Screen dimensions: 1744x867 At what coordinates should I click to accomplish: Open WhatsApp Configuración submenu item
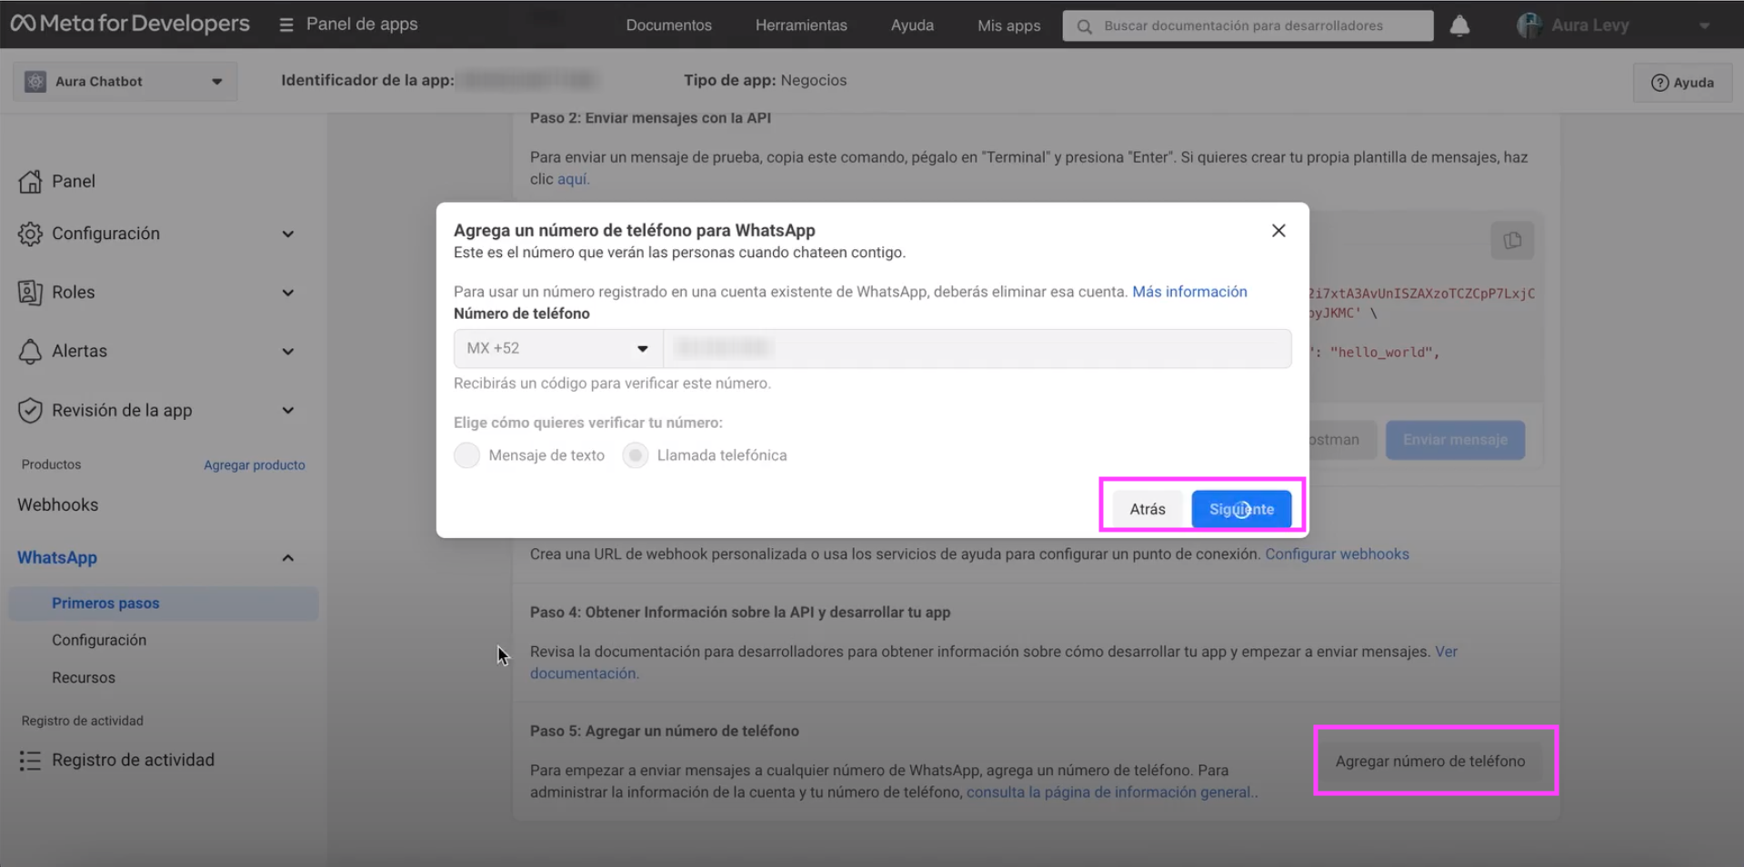coord(99,641)
